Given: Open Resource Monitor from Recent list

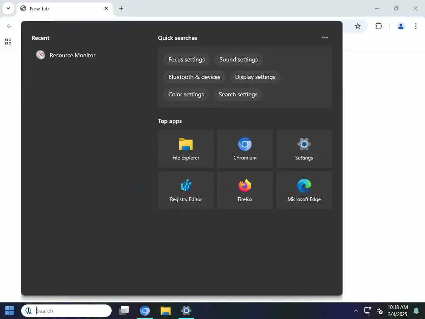Looking at the screenshot, I should [66, 55].
